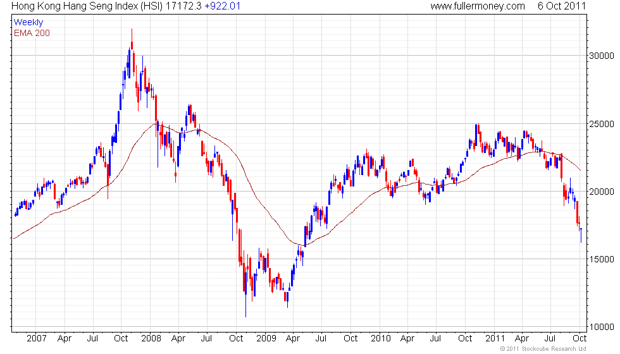Select the blue Weekly legend label
This screenshot has width=620, height=354.
coord(28,23)
